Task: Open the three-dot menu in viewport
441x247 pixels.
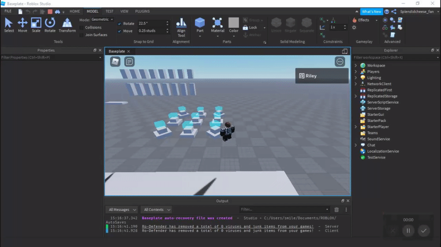Action: (x=340, y=62)
